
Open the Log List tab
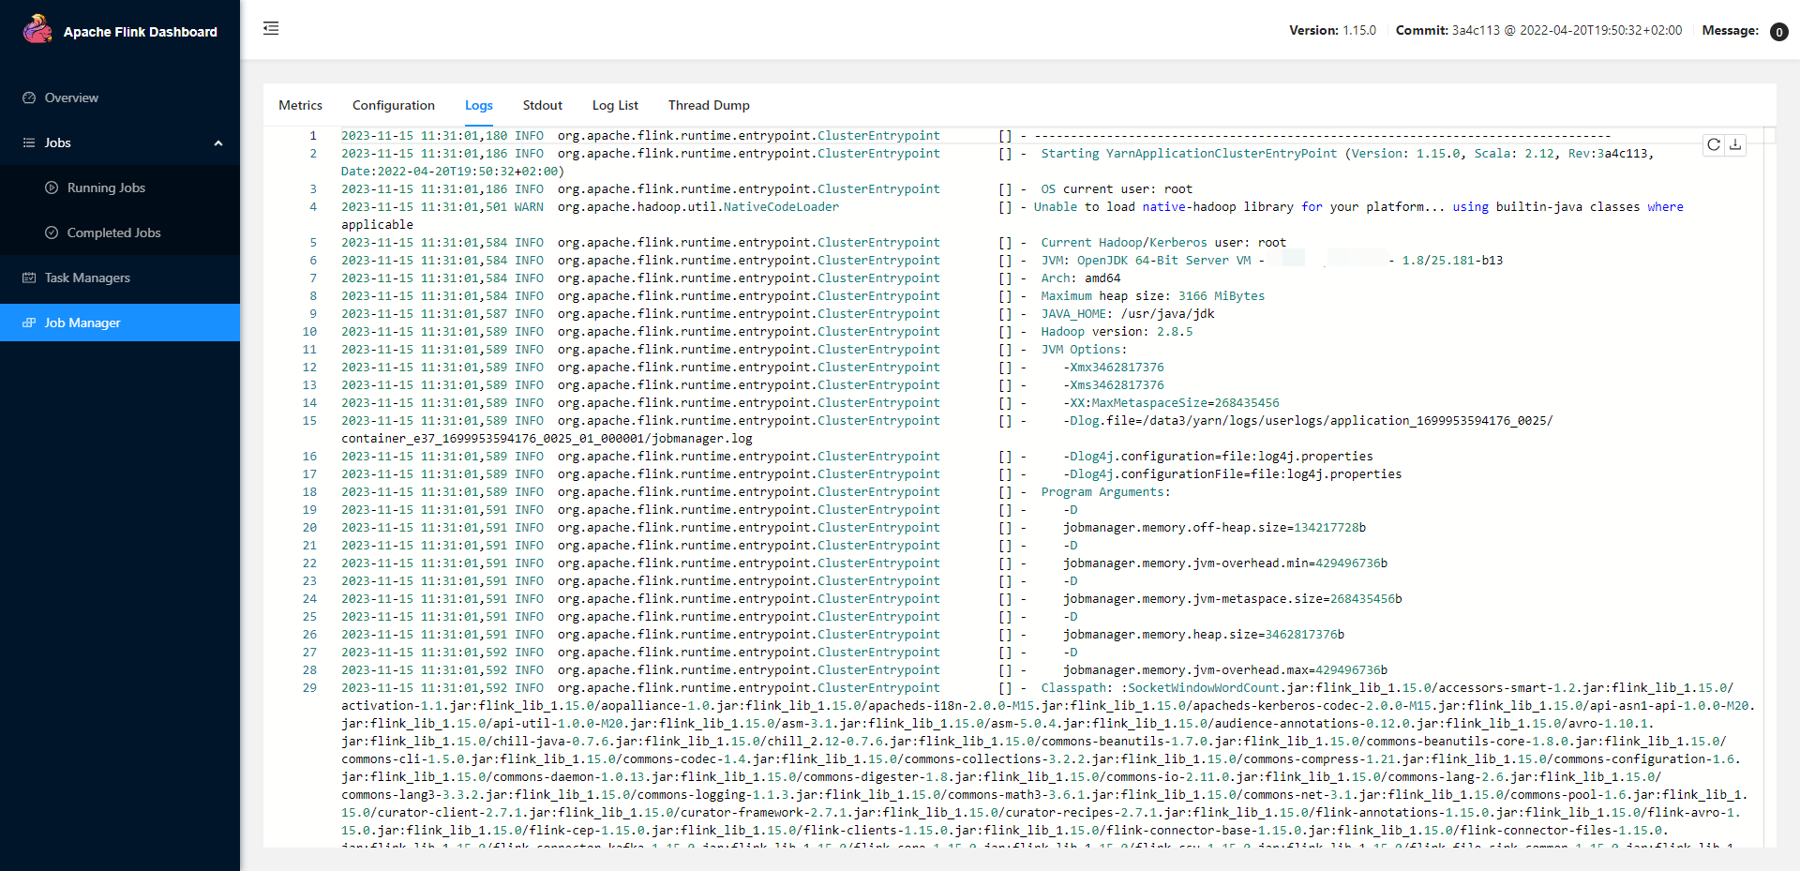click(615, 105)
